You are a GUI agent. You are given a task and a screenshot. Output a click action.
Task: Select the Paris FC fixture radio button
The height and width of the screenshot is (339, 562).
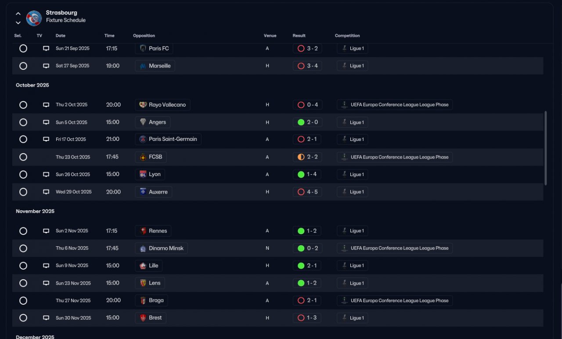23,49
